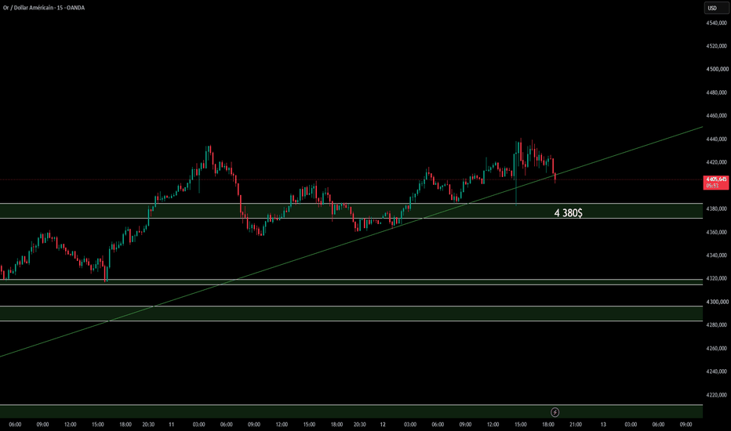The image size is (731, 431).
Task: Click the 4440,000 price axis label
Action: point(716,139)
